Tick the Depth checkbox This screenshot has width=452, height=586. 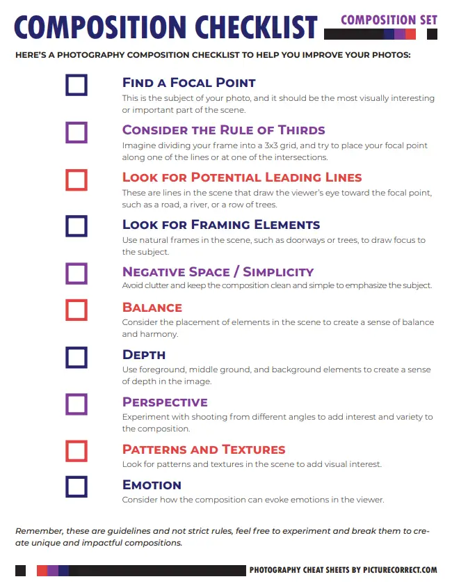coord(76,357)
